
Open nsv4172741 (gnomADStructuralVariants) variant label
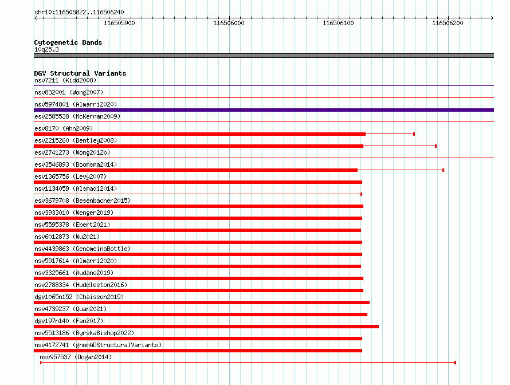pyautogui.click(x=98, y=345)
